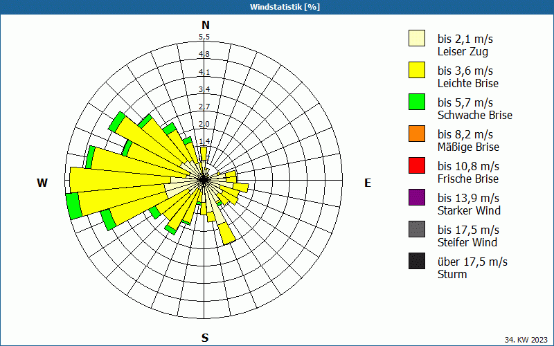Click the 'Steifer Wind' legend label
The height and width of the screenshot is (346, 554).
click(x=467, y=242)
